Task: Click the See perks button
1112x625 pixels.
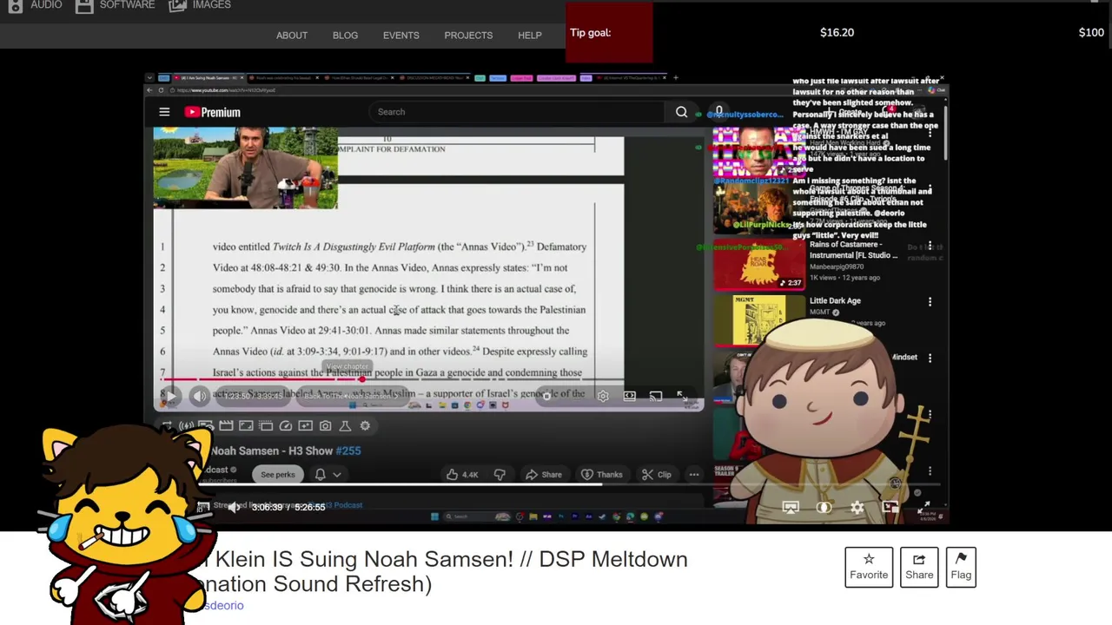Action: pyautogui.click(x=278, y=475)
